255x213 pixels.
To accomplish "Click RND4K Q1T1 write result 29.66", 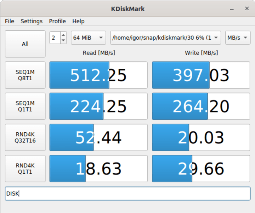I will pyautogui.click(x=201, y=169).
